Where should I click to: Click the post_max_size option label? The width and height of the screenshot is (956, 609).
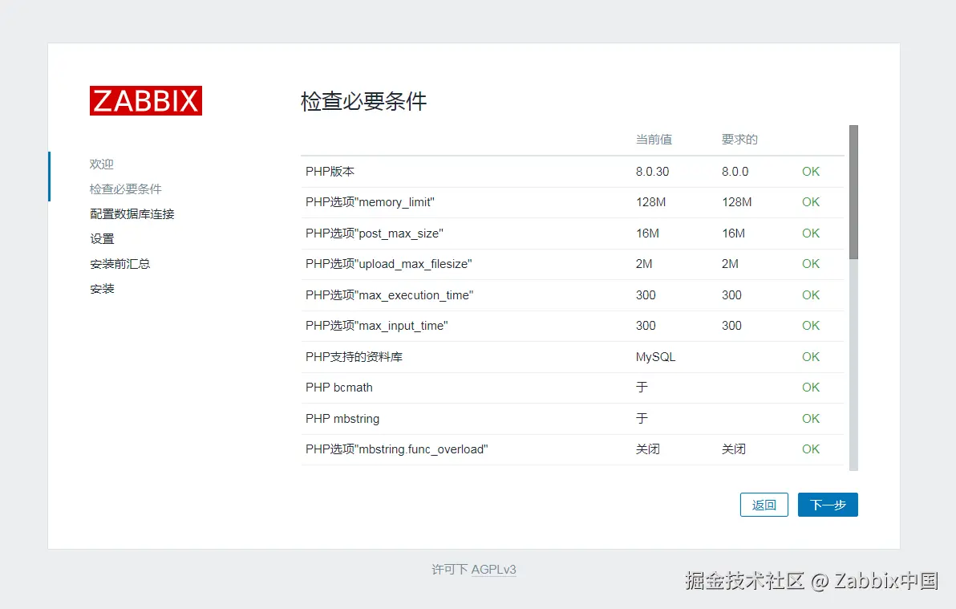pyautogui.click(x=375, y=233)
